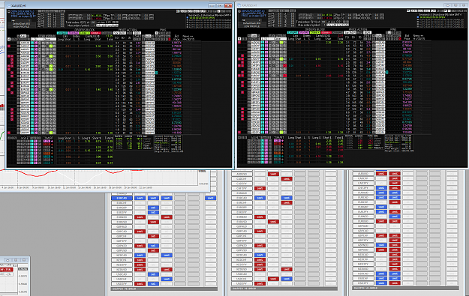
Task: Open EURNZD symbol in middle bottom panel
Action: [242, 217]
